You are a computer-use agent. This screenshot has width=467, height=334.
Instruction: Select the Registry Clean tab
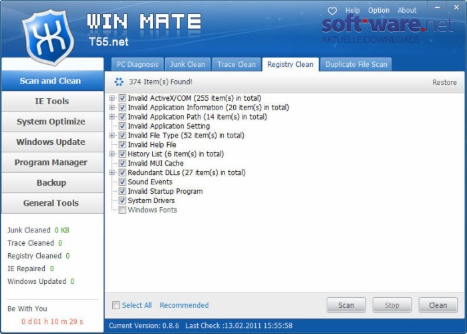[291, 64]
